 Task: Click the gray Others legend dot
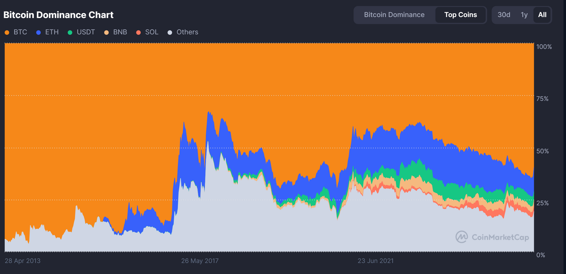pyautogui.click(x=170, y=32)
